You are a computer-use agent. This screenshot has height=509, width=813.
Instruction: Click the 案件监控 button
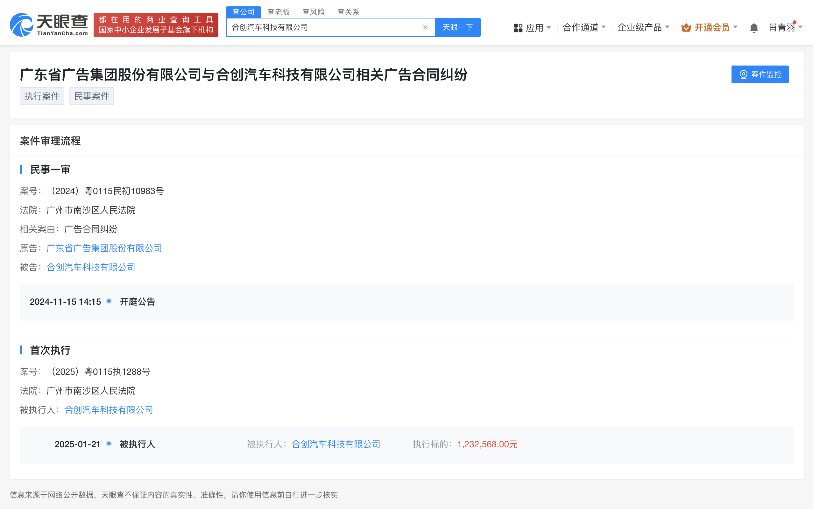click(760, 74)
